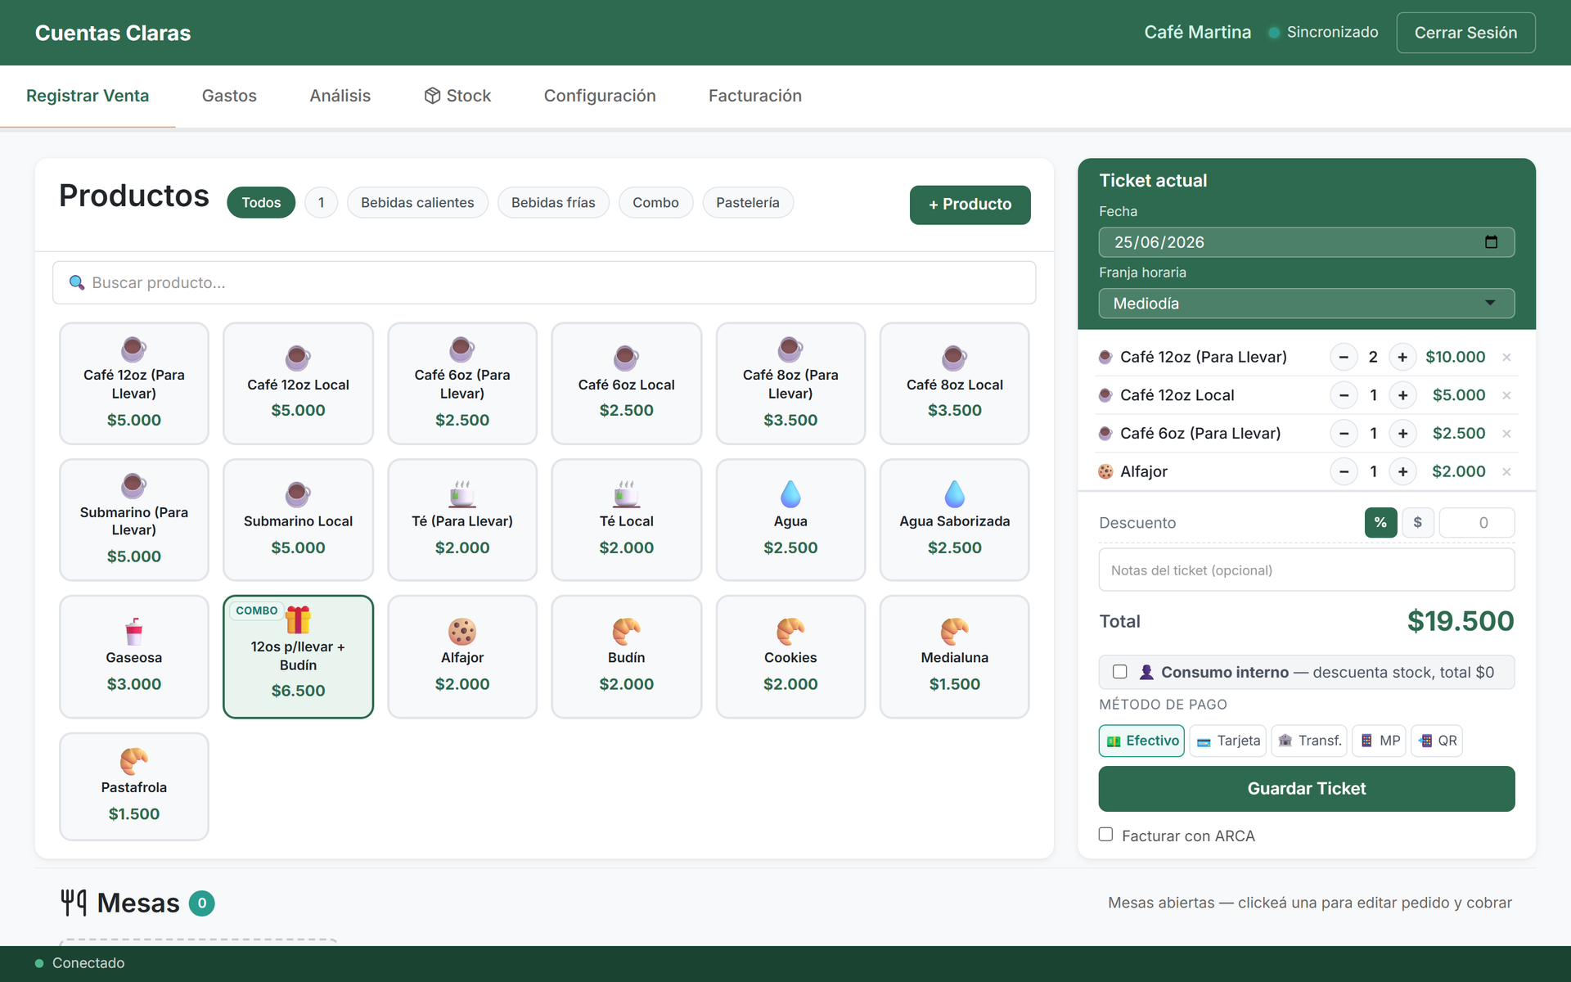Save with Guardar Ticket button

1307,789
